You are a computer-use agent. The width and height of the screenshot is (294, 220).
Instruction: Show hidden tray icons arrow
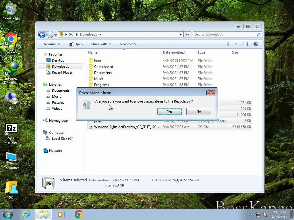(x=251, y=215)
